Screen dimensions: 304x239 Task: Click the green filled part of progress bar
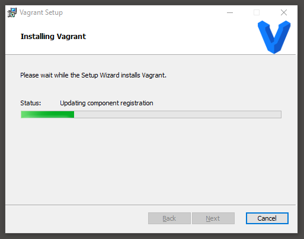point(47,114)
